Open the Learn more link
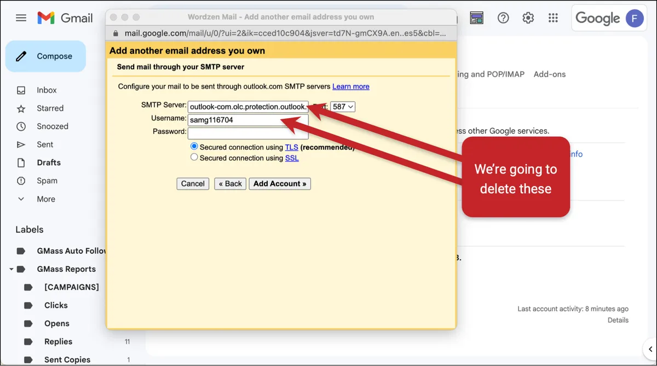This screenshot has height=366, width=657. click(x=351, y=86)
